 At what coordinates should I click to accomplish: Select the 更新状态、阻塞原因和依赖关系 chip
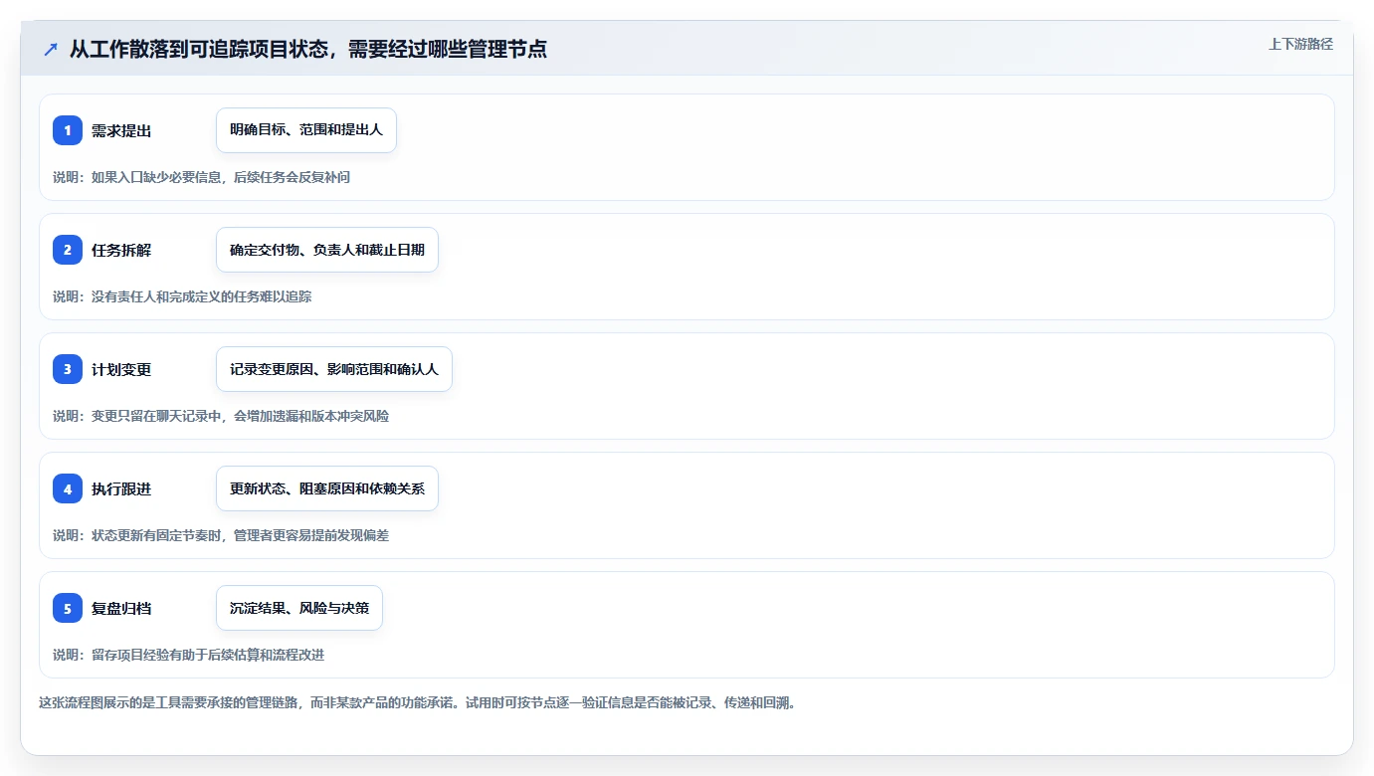(x=327, y=488)
